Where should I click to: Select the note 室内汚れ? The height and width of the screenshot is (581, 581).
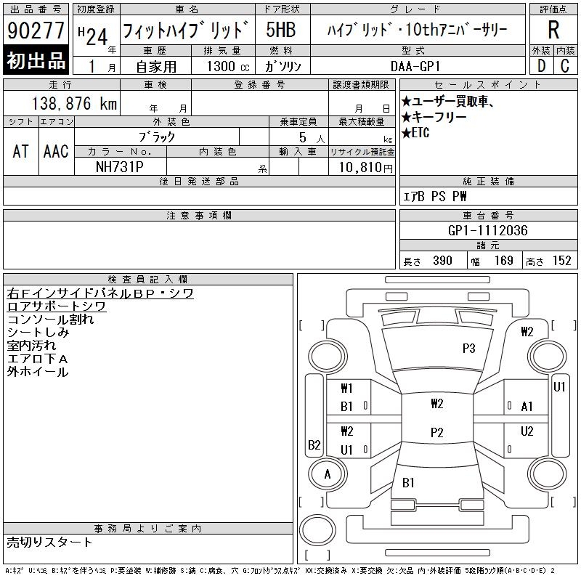point(31,346)
